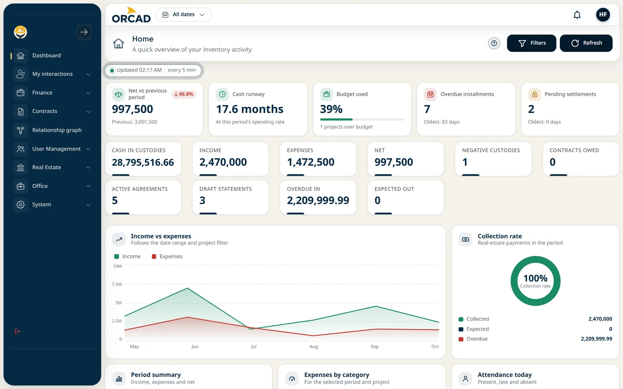Click the Contracts document icon
623x389 pixels.
pyautogui.click(x=21, y=112)
